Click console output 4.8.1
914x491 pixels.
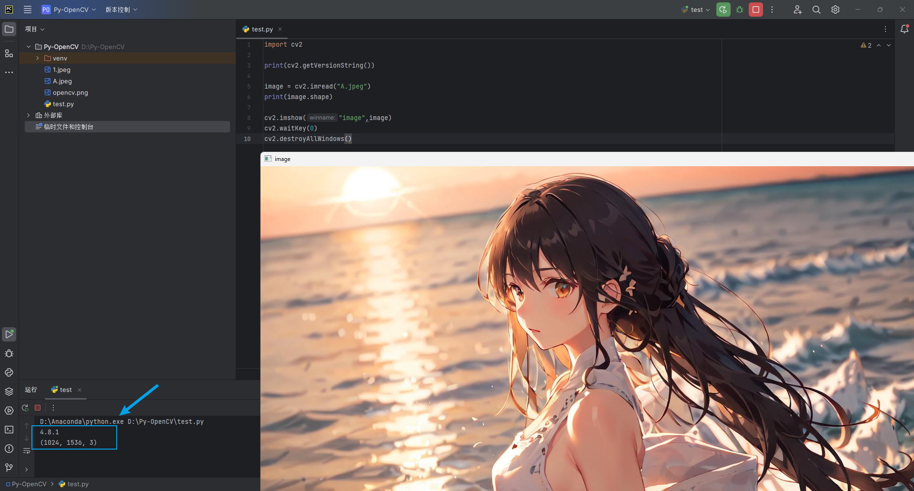[50, 432]
